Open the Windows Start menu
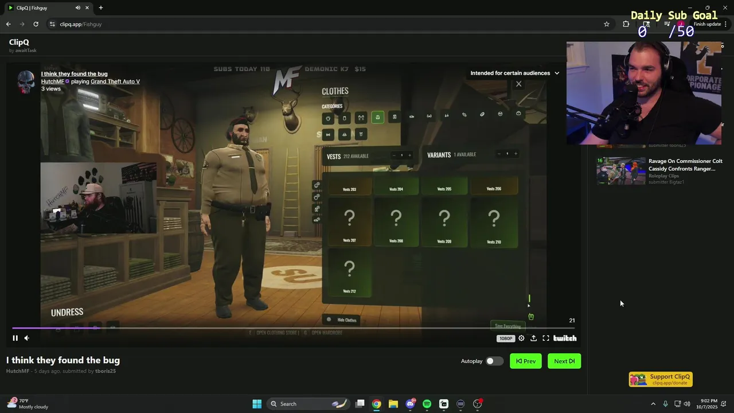 (257, 404)
